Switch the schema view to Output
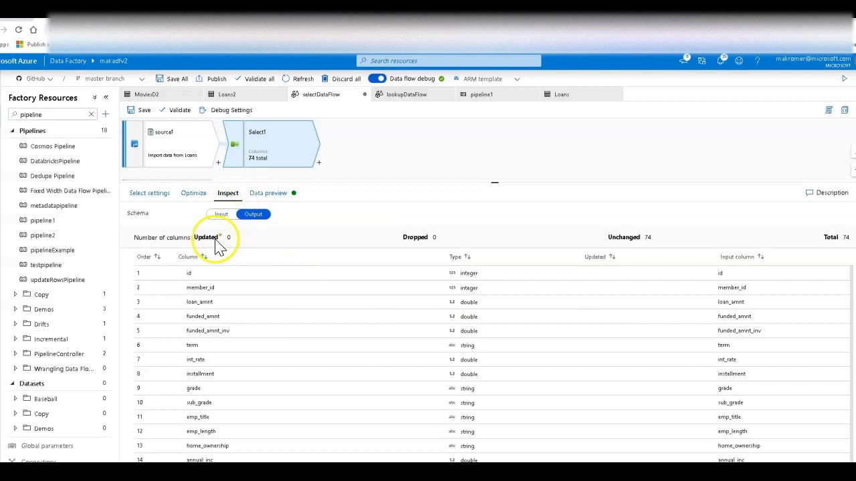Viewport: 856px width, 481px height. click(253, 214)
